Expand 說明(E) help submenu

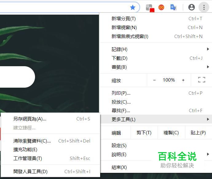coord(156,154)
